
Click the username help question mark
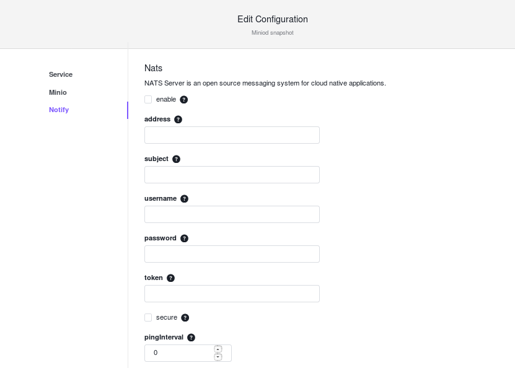184,199
